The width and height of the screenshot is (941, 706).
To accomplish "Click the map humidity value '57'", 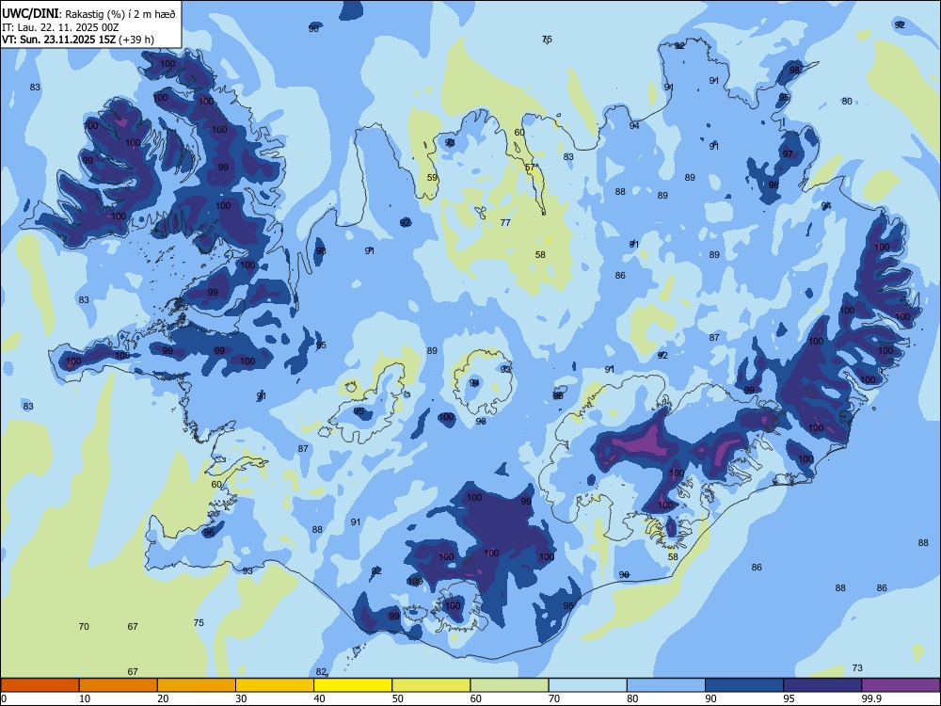I will click(529, 168).
